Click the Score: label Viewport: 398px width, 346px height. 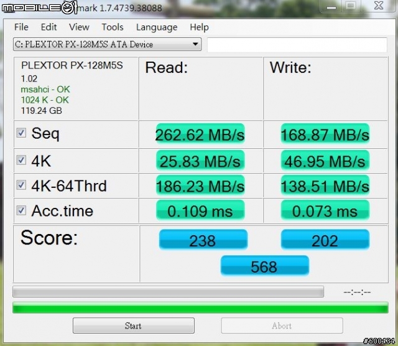(x=49, y=238)
